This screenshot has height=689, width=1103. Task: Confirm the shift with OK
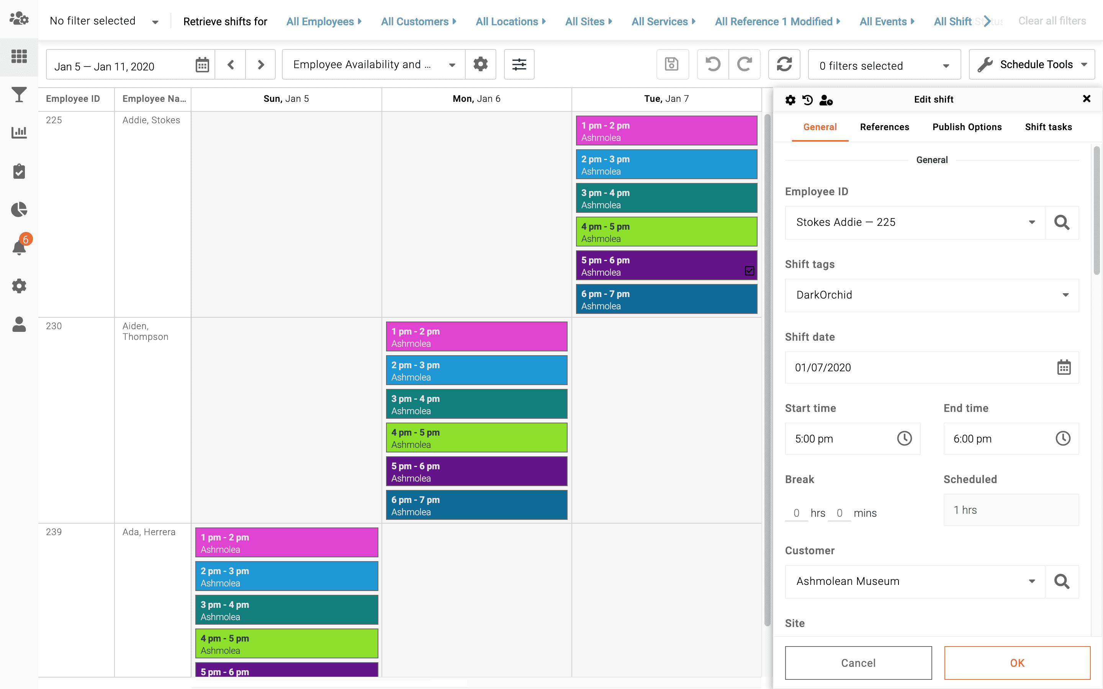1017,663
